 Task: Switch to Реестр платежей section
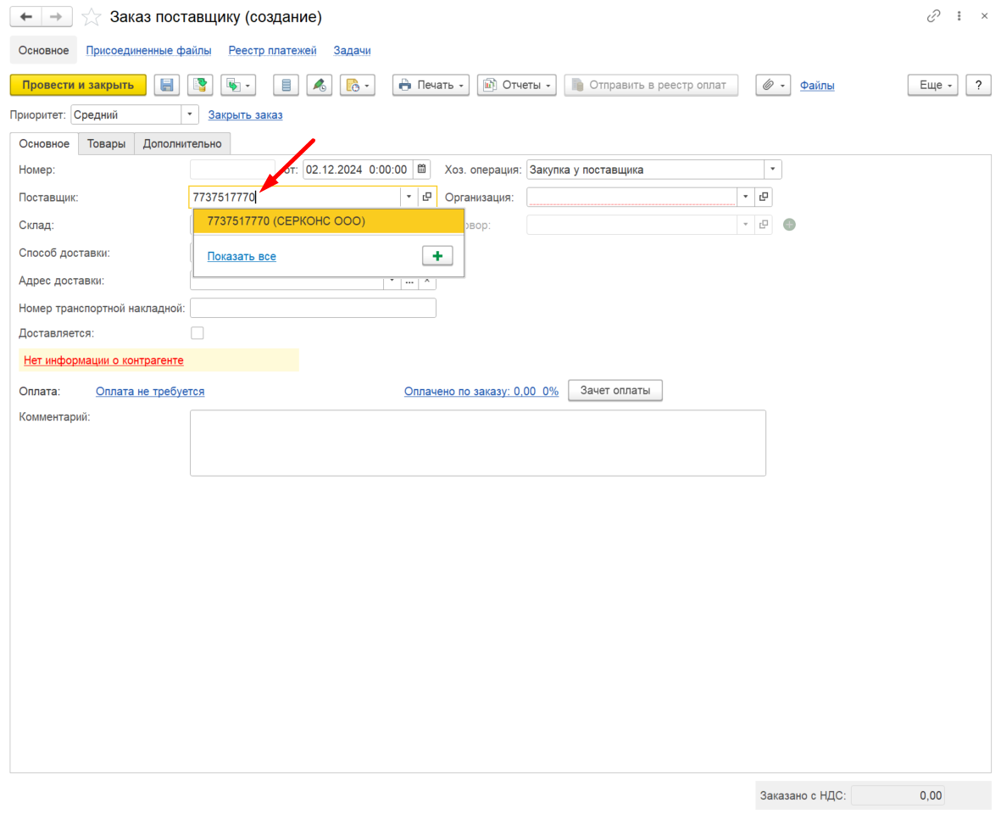coord(273,50)
